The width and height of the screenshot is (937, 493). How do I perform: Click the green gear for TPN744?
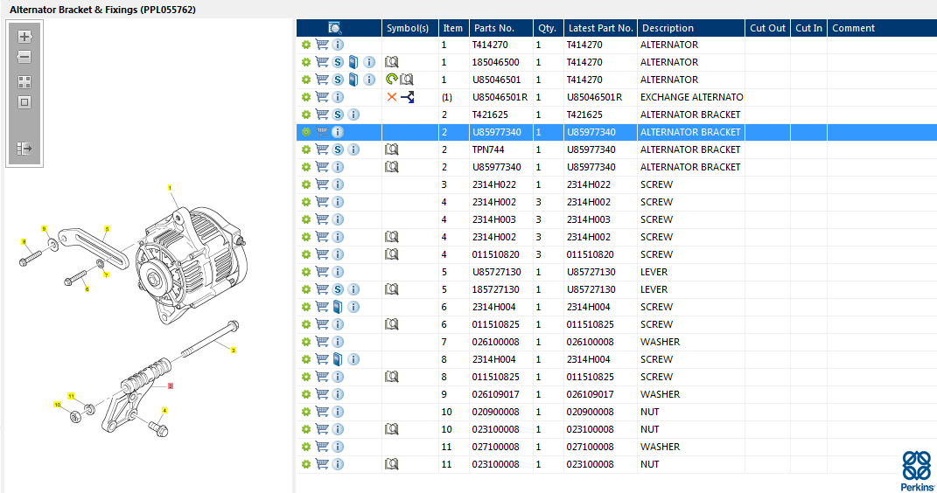(x=306, y=149)
